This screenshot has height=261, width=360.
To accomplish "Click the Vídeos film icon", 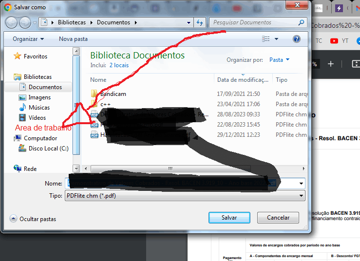I will click(22, 118).
